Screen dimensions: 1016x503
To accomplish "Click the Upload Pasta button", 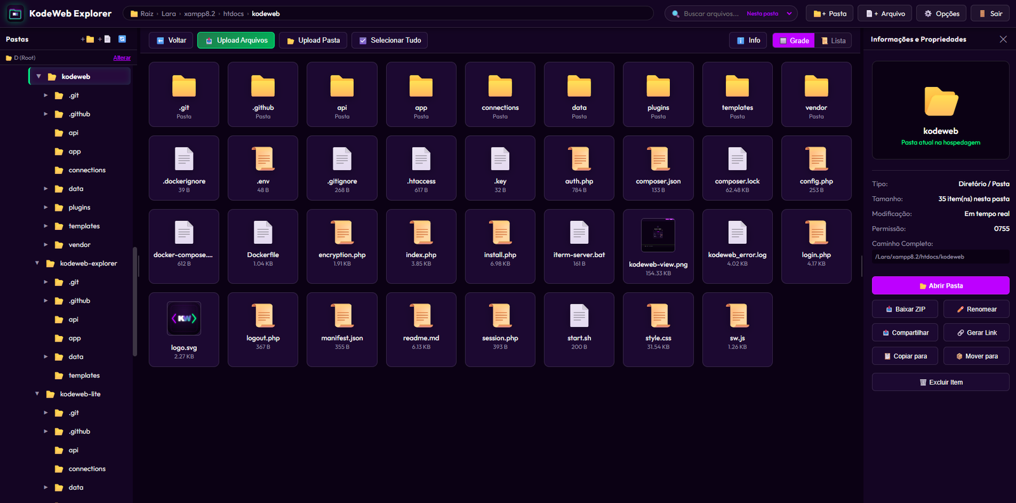I will click(x=313, y=40).
